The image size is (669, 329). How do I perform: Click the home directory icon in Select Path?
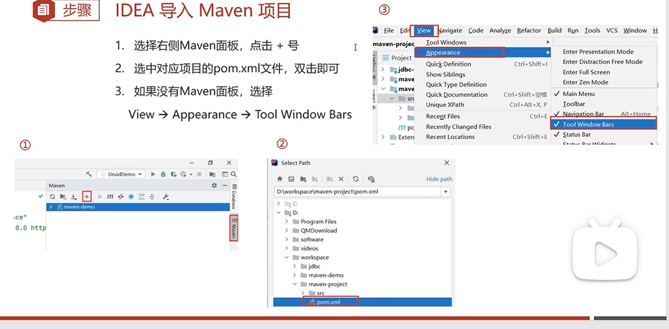pyautogui.click(x=280, y=179)
